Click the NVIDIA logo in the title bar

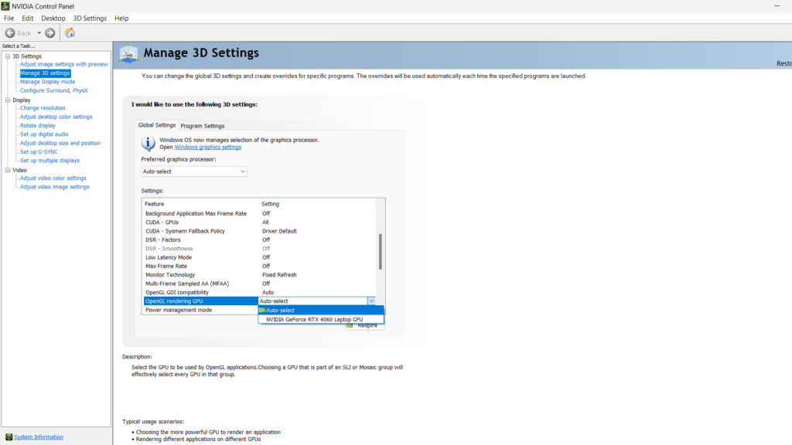click(x=6, y=5)
